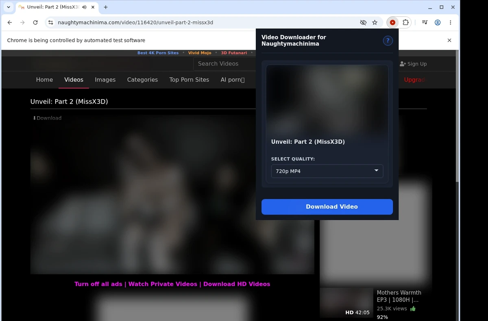Click the popup video title Unveil: Part 2
This screenshot has width=488, height=321.
[x=308, y=142]
